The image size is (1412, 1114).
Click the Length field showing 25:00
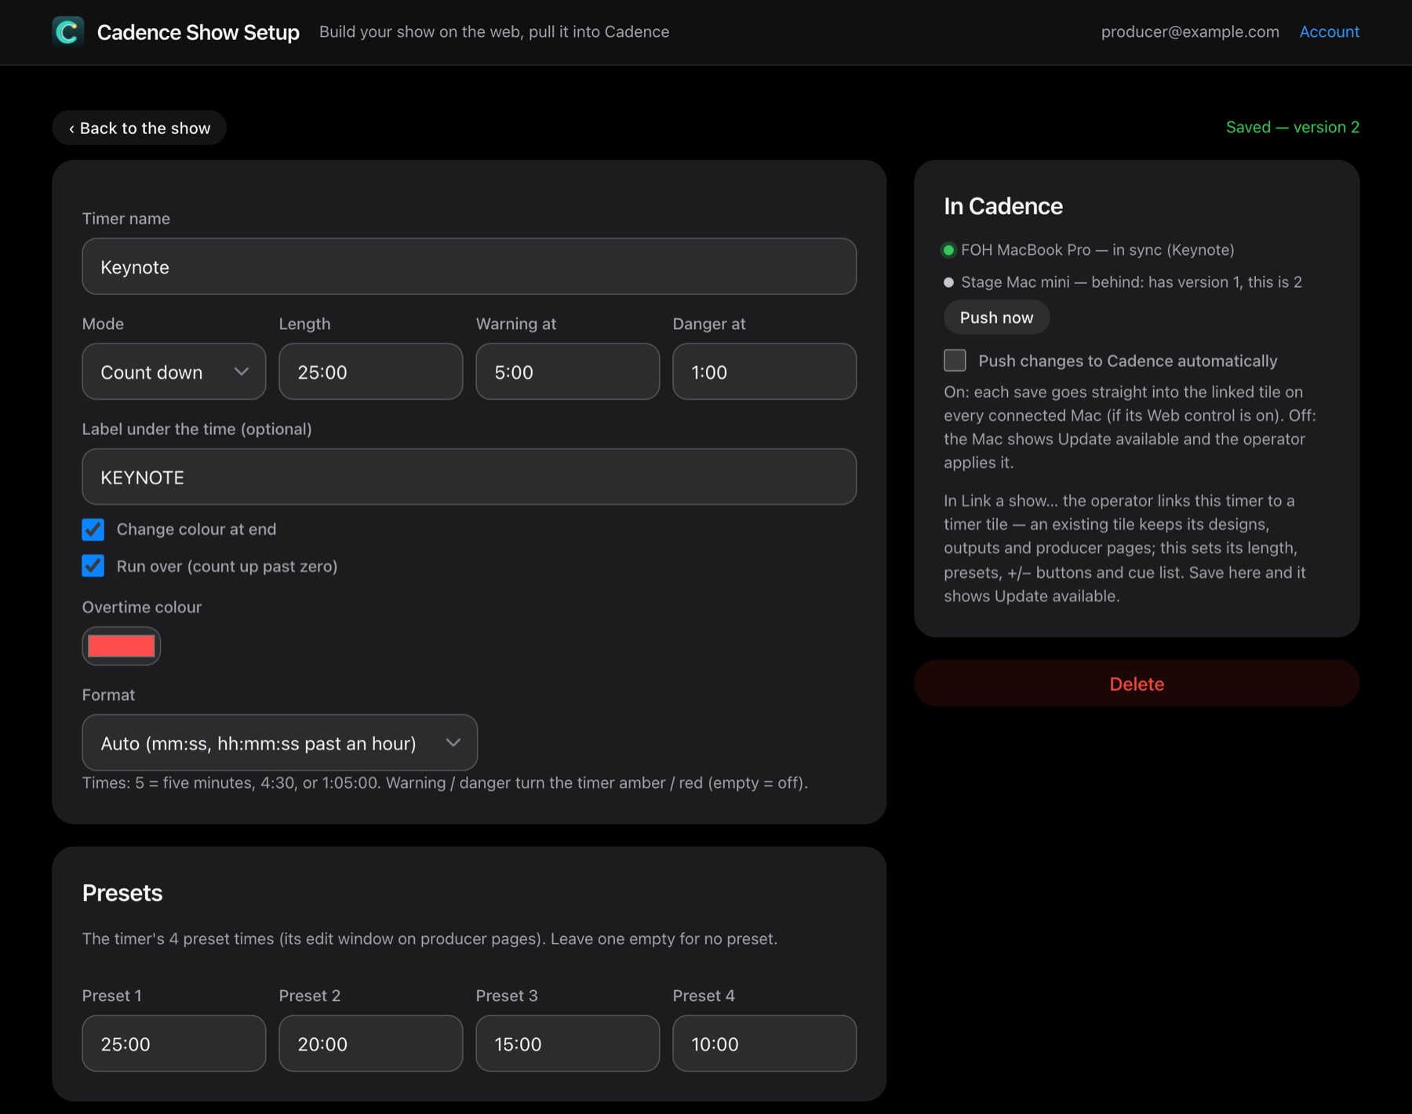[371, 372]
